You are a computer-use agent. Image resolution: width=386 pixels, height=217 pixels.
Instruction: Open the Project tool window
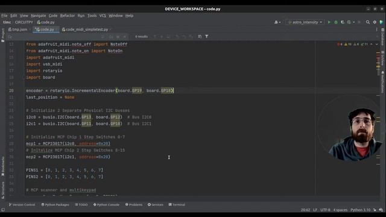(x=2, y=35)
